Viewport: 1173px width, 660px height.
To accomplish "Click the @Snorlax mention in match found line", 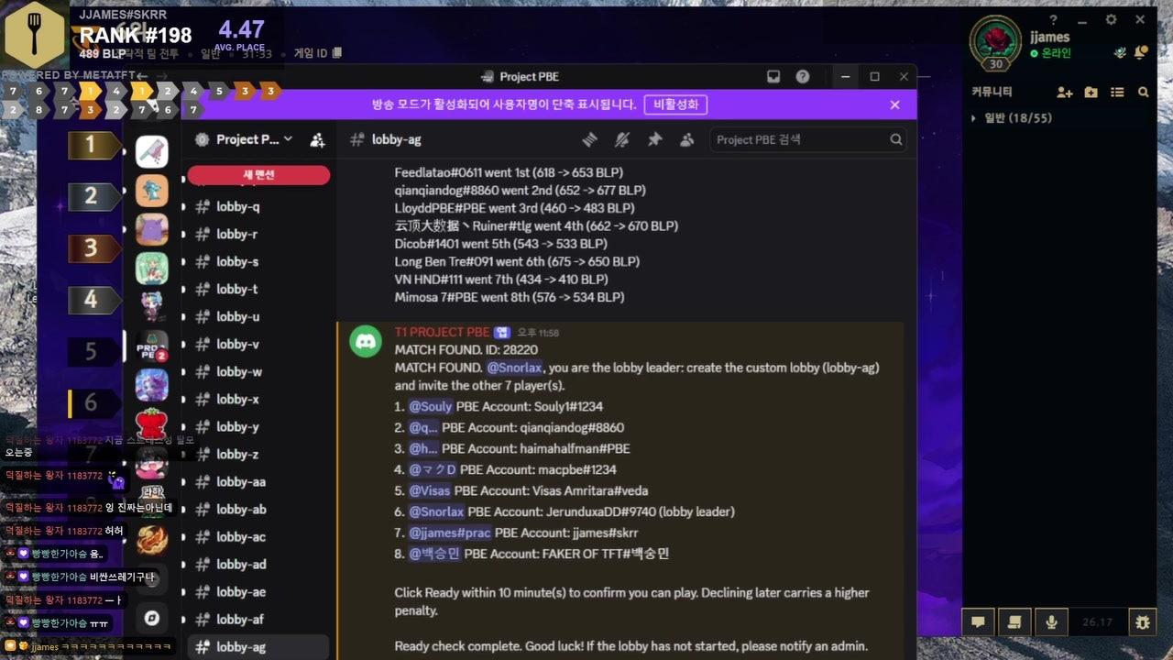I will click(515, 368).
